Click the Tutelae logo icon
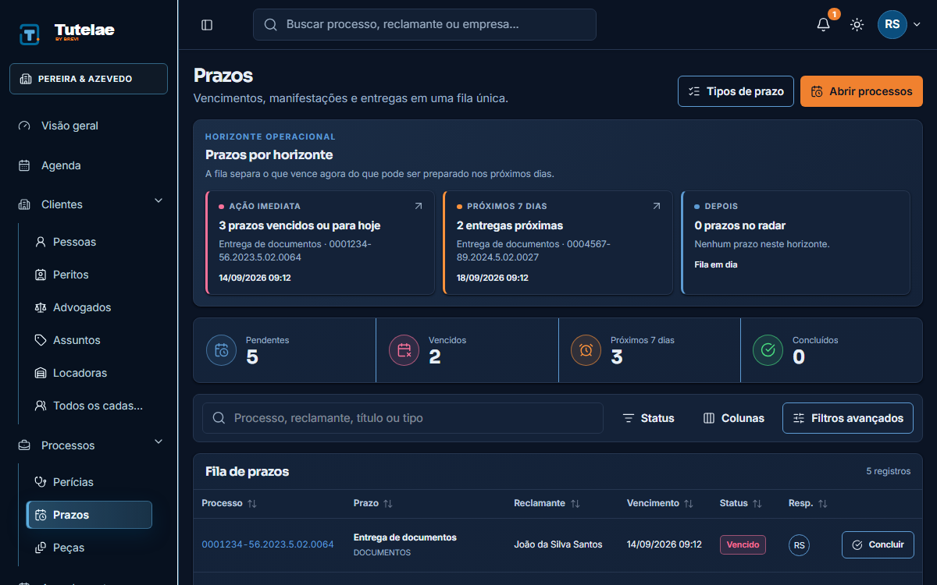This screenshot has height=585, width=937. pos(30,34)
